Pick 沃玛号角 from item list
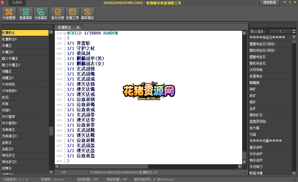This screenshot has width=298, height=182. pyautogui.click(x=270, y=70)
